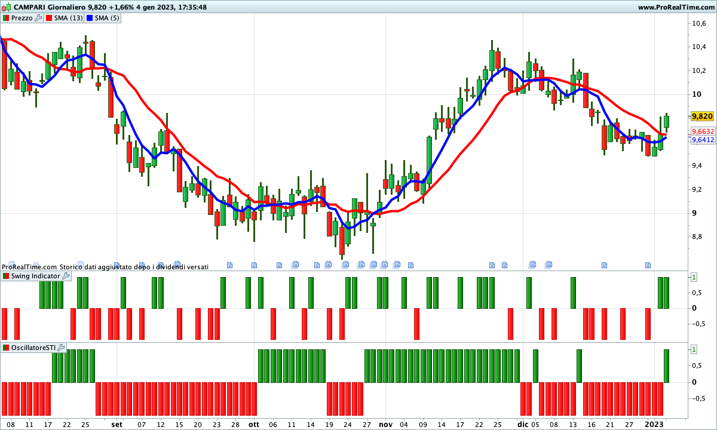
Task: Click the latest news document icon near 2023
Action: pos(648,265)
